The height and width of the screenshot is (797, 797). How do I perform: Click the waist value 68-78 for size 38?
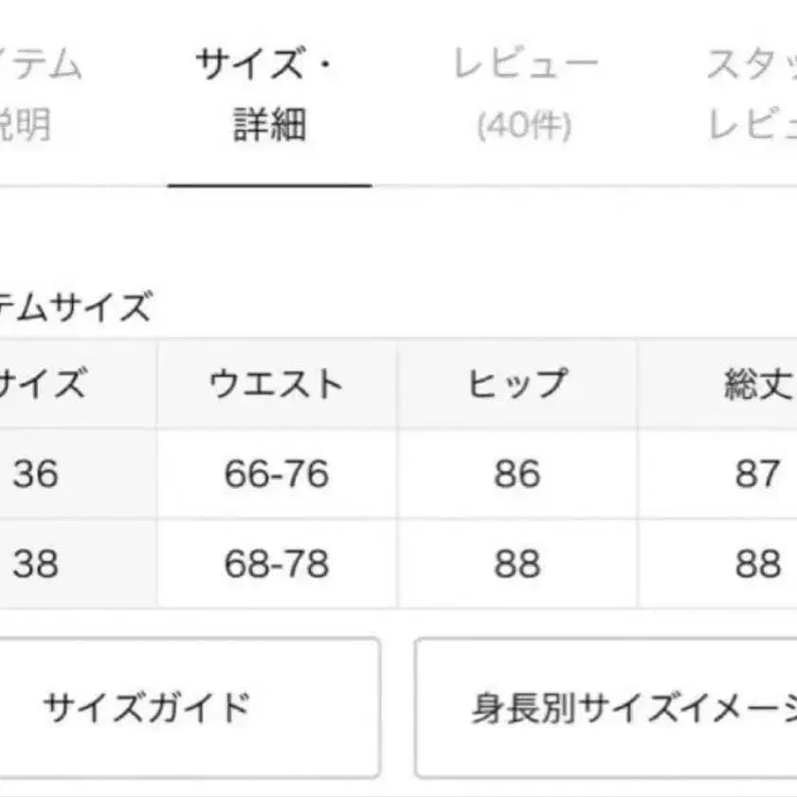pos(275,562)
